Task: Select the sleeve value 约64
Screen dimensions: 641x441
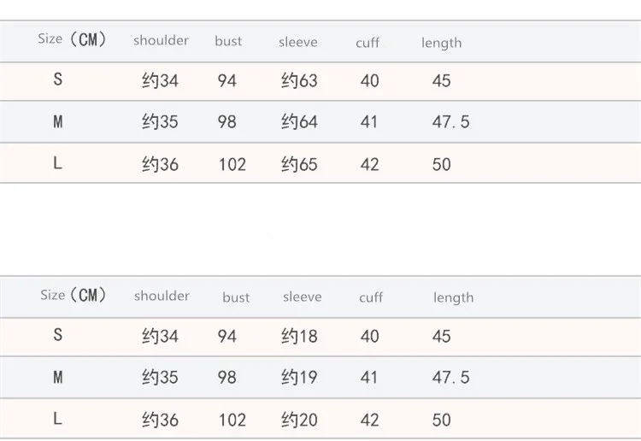Action: (x=299, y=122)
